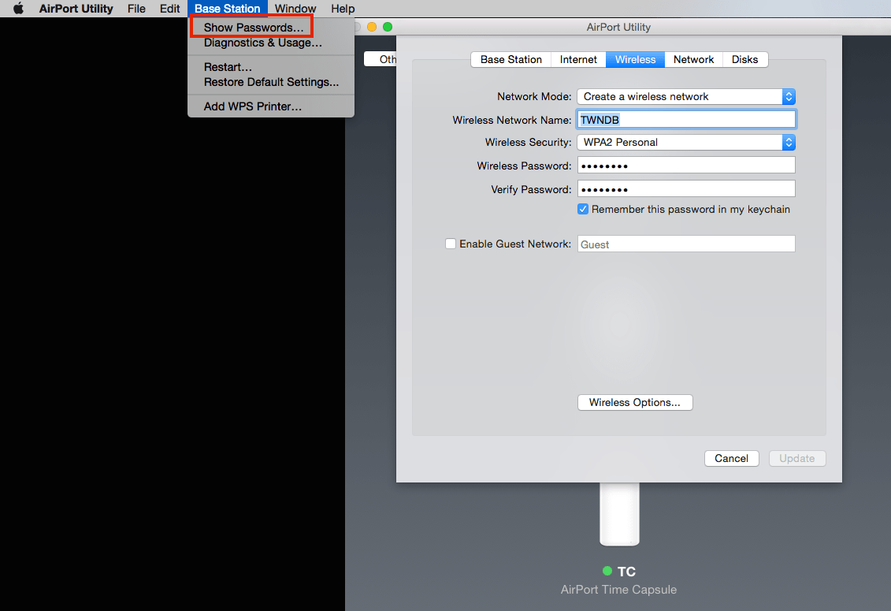The height and width of the screenshot is (611, 891).
Task: Click the Network Mode stepper arrows
Action: 788,96
